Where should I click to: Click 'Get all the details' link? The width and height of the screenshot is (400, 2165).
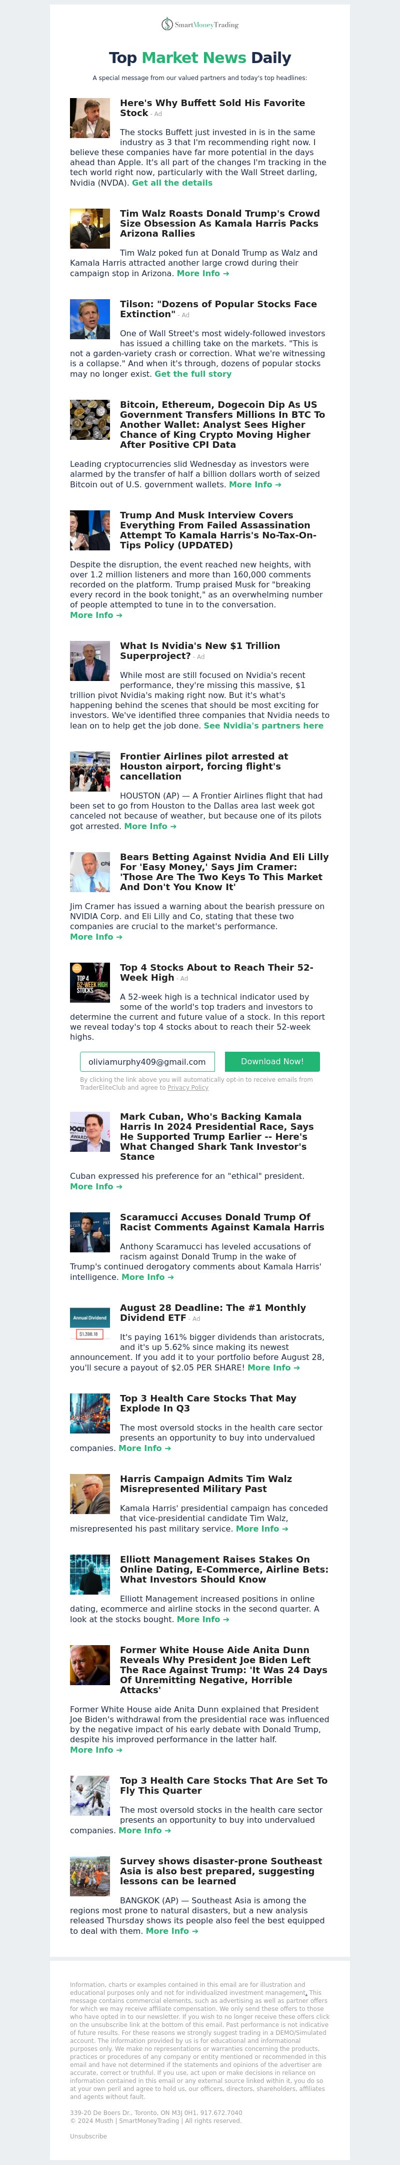[x=172, y=183]
